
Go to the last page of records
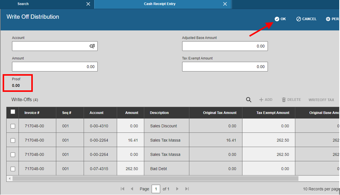(187, 189)
